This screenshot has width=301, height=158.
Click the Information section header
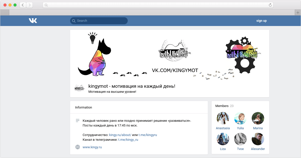click(x=84, y=107)
